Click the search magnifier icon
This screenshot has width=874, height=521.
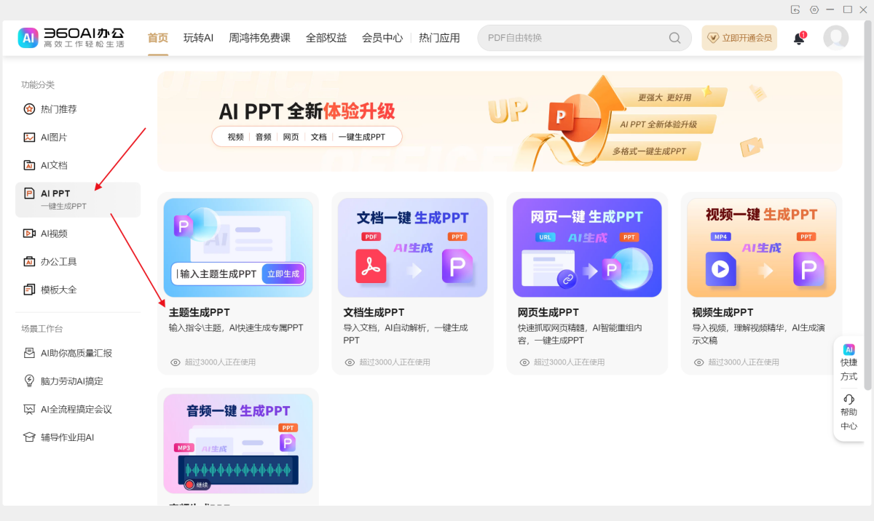(x=675, y=38)
